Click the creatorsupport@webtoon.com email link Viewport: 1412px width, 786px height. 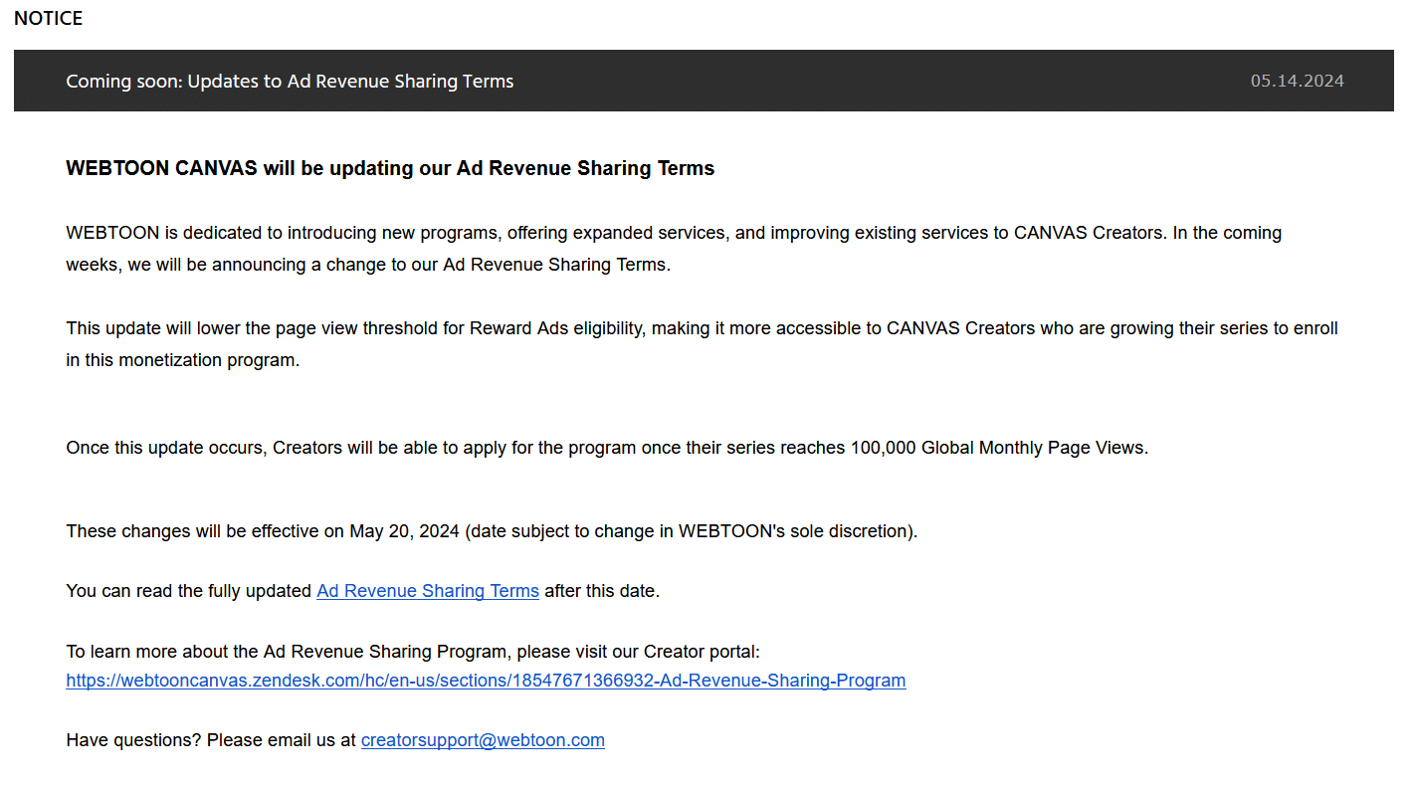tap(483, 740)
